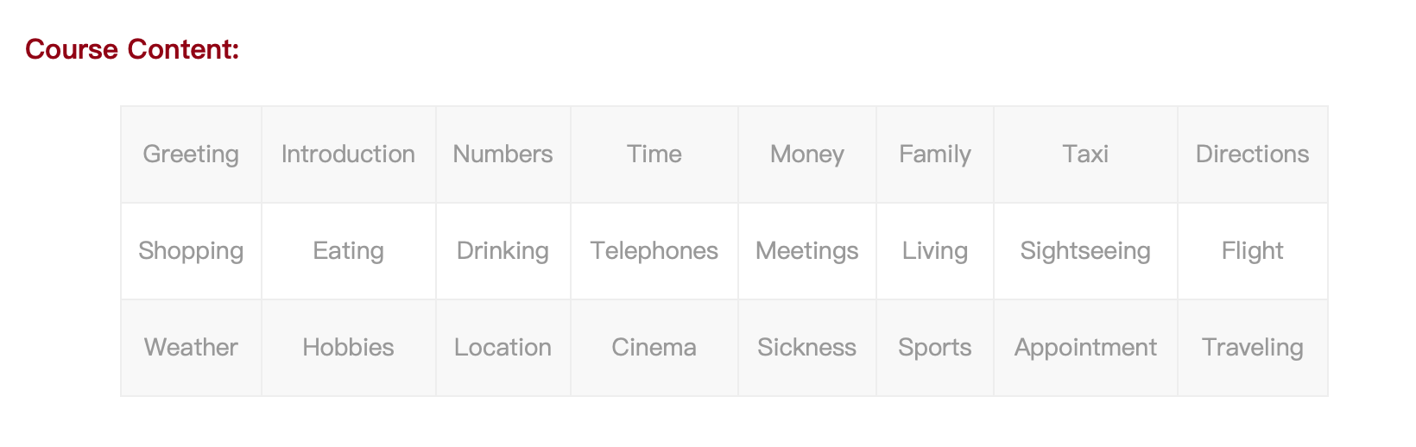Click the Appointment cell
The height and width of the screenshot is (447, 1416).
(x=1084, y=348)
